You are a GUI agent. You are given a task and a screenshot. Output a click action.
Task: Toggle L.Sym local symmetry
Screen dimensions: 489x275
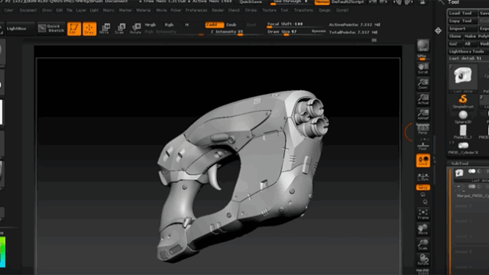tap(423, 176)
